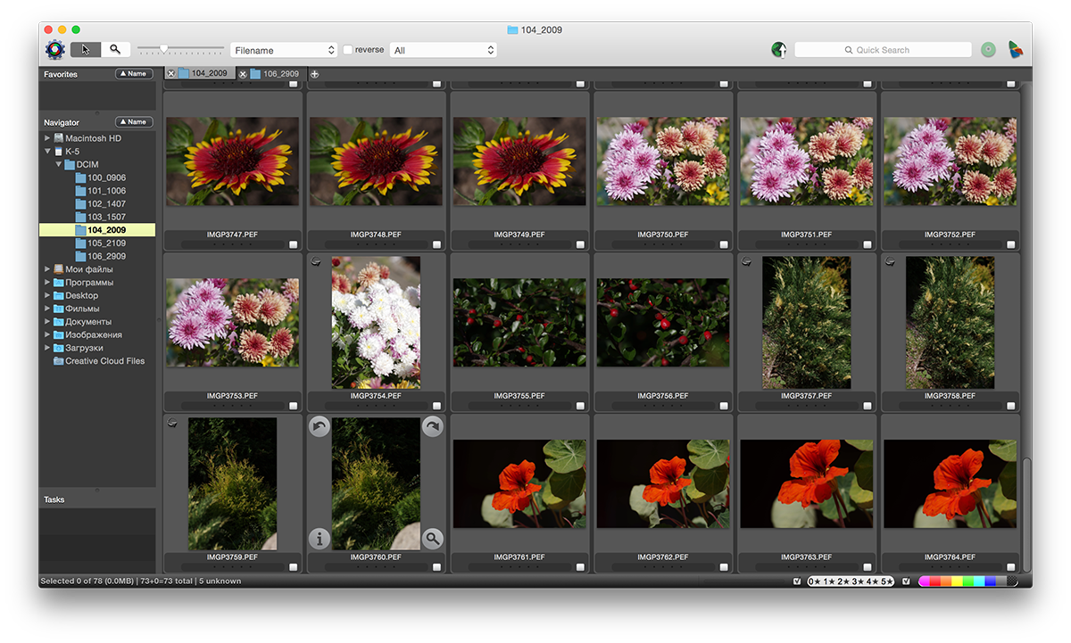Tag the IMGP3761.PEF checkbox
Image resolution: width=1071 pixels, height=643 pixels.
pos(580,566)
